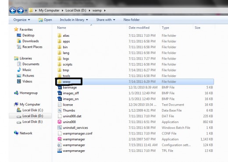Screen dimensions: 228x162
Task: Select the lang folder icon
Action: click(59, 53)
